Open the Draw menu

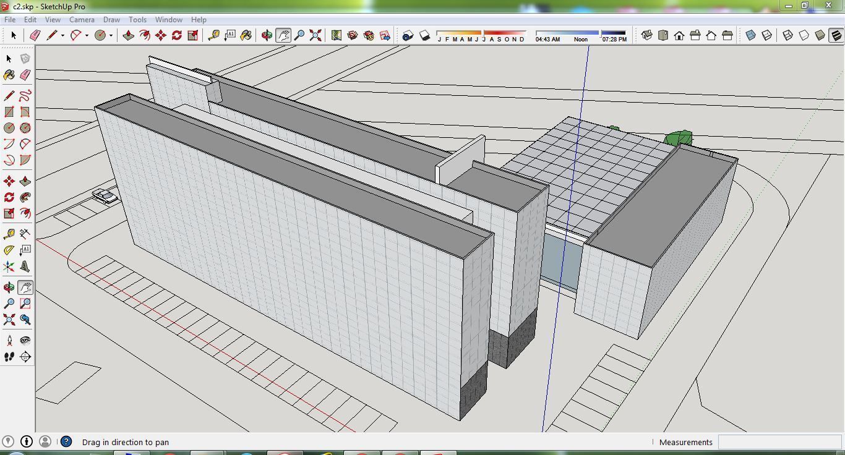pyautogui.click(x=111, y=20)
